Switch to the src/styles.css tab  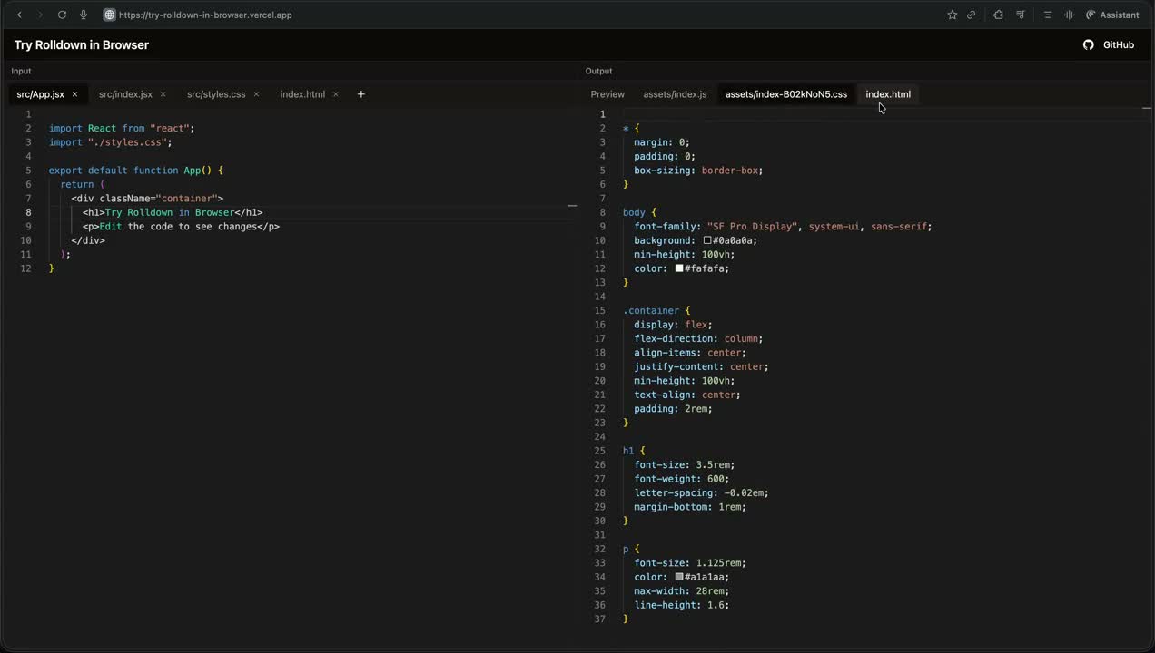[216, 94]
